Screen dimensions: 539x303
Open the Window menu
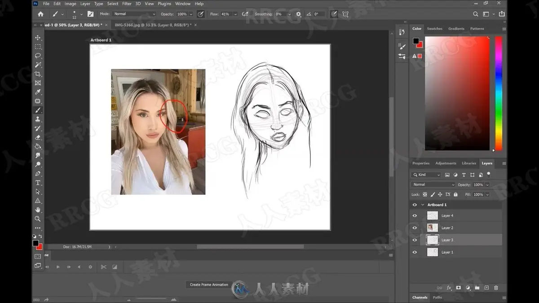coord(183,4)
